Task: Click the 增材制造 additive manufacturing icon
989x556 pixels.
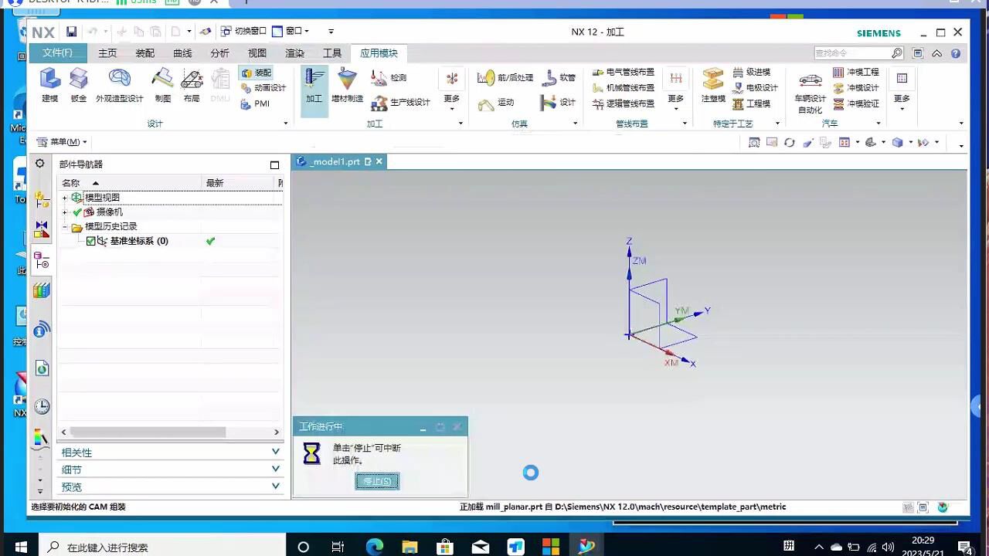Action: point(347,85)
